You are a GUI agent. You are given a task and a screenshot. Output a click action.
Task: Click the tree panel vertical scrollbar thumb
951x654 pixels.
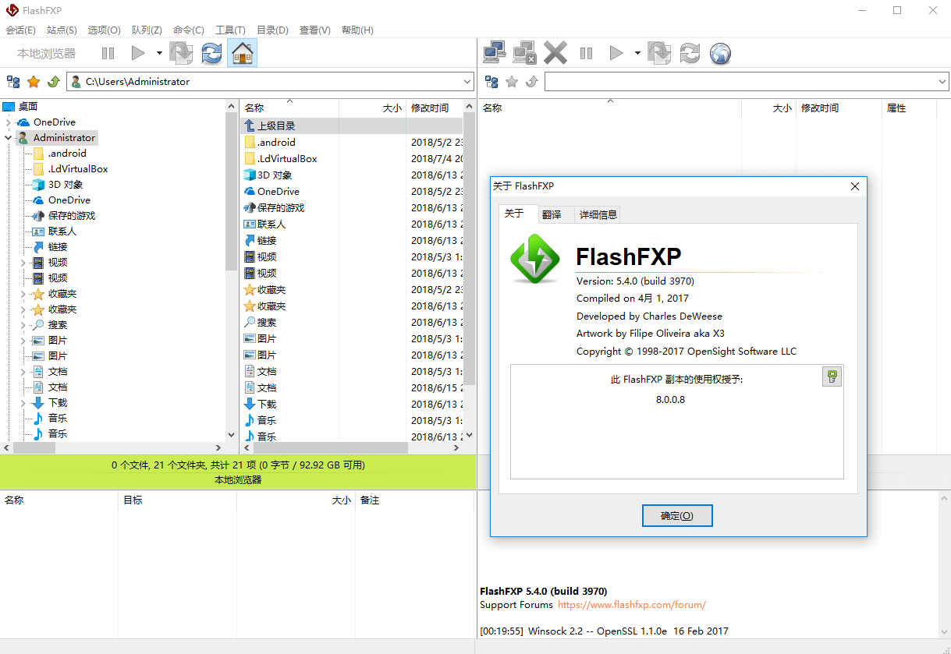click(231, 191)
